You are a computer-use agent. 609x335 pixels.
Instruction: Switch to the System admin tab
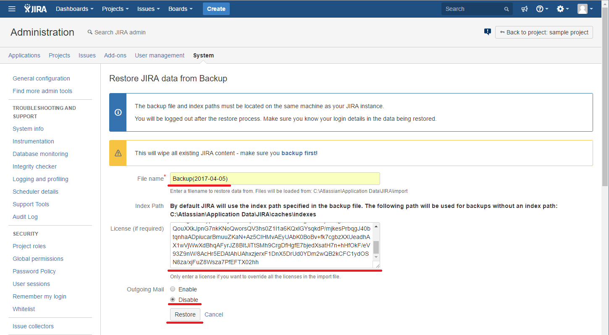pyautogui.click(x=203, y=55)
